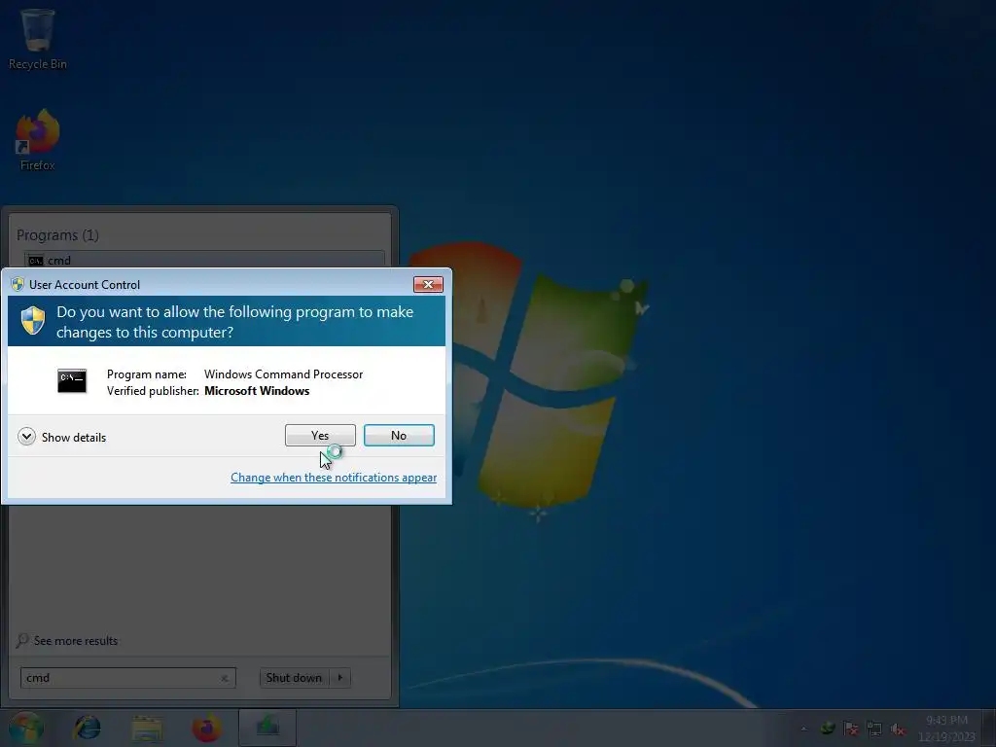
Task: Click the Windows Start orb
Action: tap(26, 728)
